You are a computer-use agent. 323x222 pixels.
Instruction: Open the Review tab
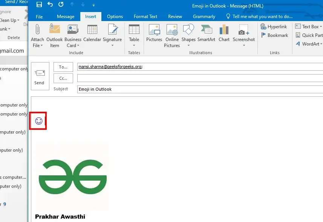[x=175, y=17]
